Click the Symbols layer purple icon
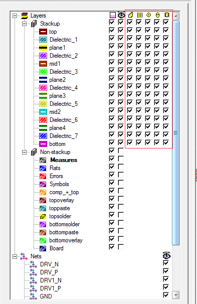Viewport: 197px width, 304px height. pos(43,184)
